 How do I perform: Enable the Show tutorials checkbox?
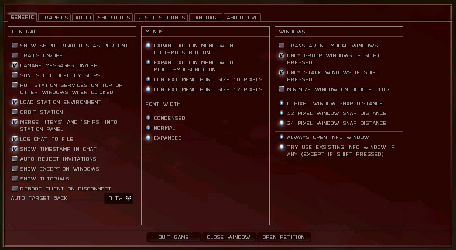15,178
